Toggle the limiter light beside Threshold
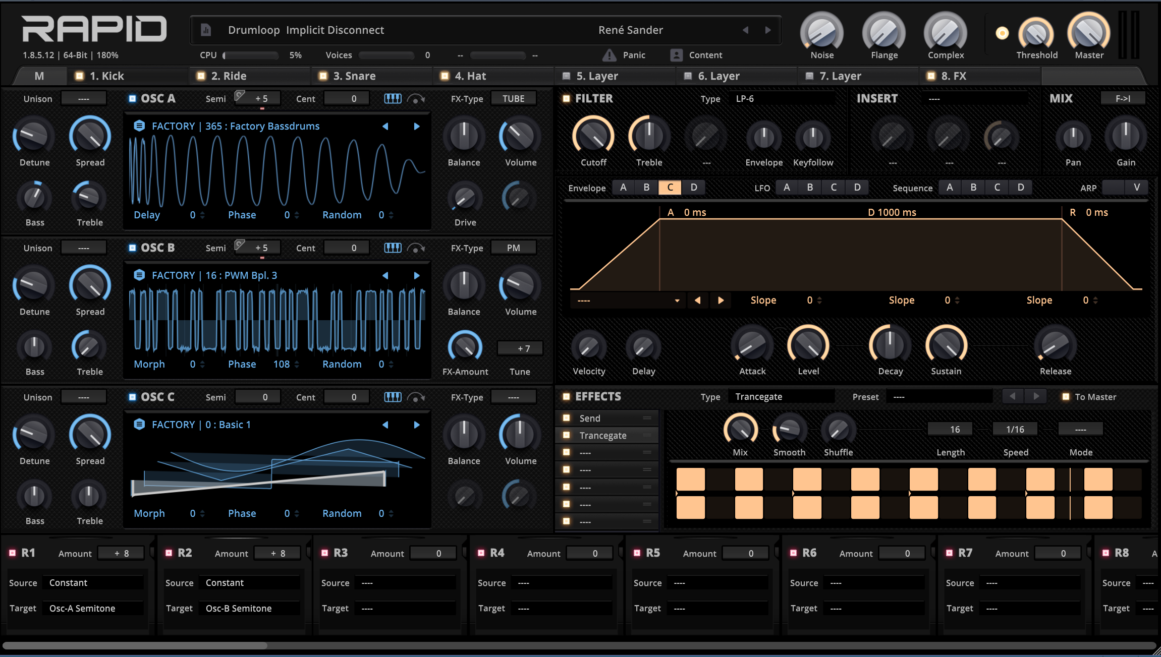This screenshot has width=1161, height=657. pyautogui.click(x=1002, y=33)
